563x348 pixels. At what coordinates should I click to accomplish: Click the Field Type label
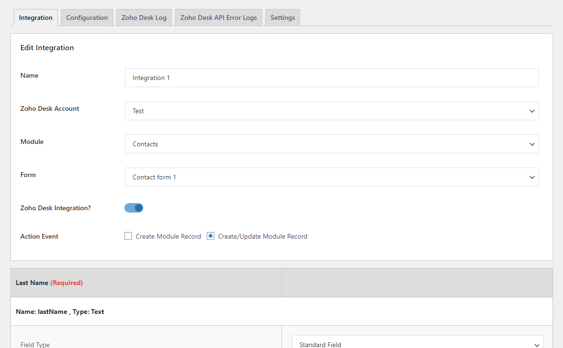35,344
